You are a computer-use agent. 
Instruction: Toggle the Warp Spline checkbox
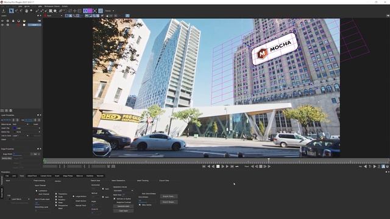coord(140,205)
